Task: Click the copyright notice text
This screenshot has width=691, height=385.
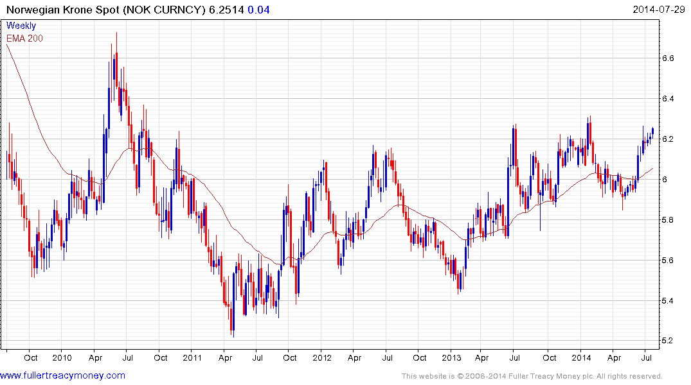Action: [532, 376]
